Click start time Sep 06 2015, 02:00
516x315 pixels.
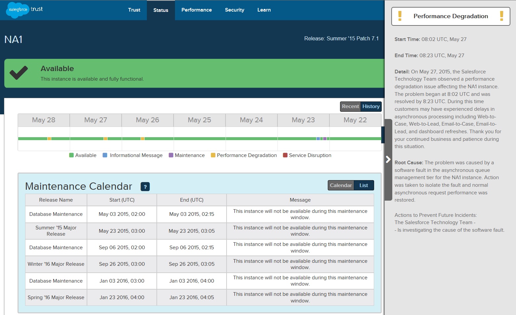122,248
